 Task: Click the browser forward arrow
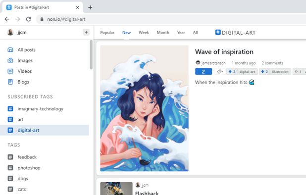click(x=18, y=19)
